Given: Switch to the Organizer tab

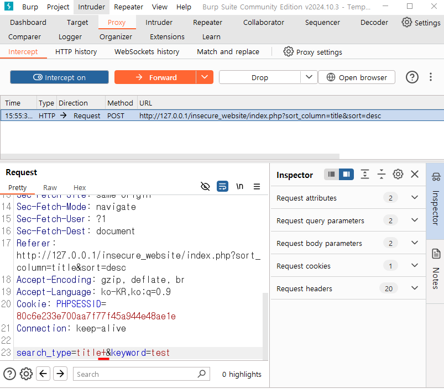Looking at the screenshot, I should coord(116,37).
